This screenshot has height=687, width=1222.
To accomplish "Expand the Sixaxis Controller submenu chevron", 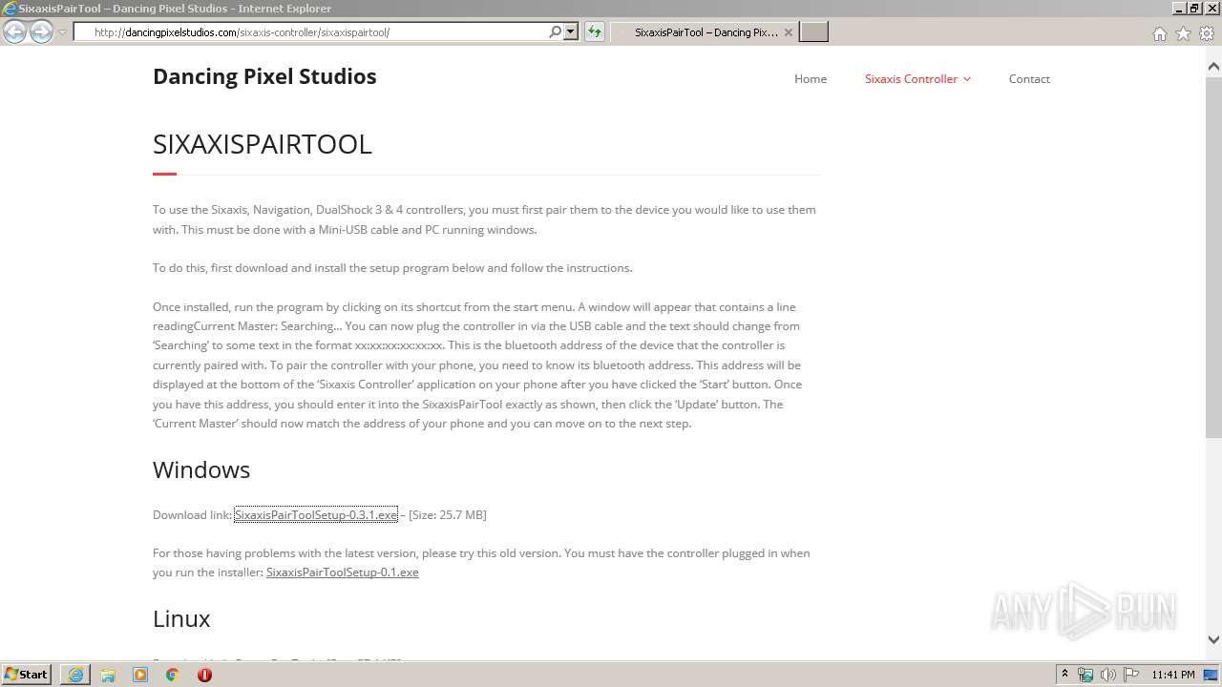I will pyautogui.click(x=967, y=79).
